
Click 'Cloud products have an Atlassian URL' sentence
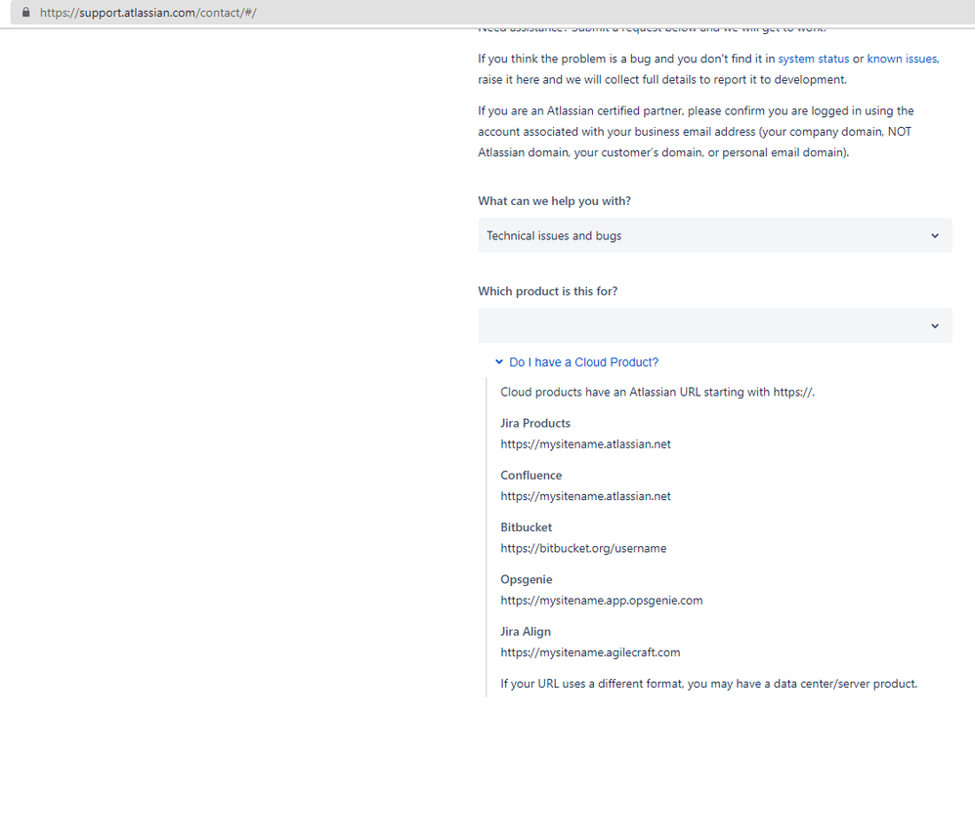point(657,393)
